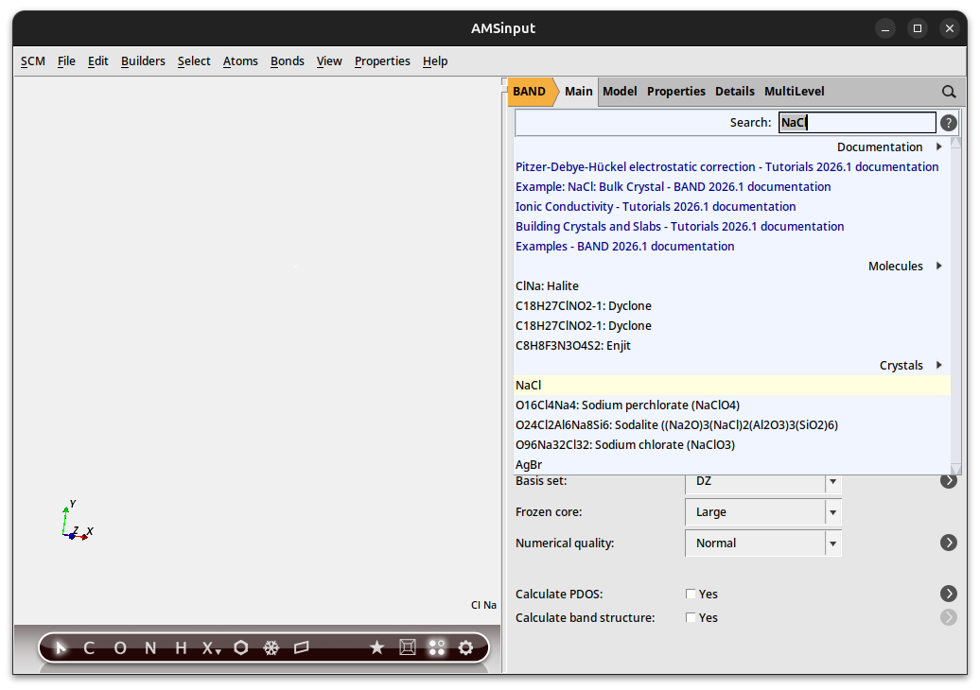This screenshot has width=980, height=690.
Task: Open the star structures tool
Action: point(376,647)
